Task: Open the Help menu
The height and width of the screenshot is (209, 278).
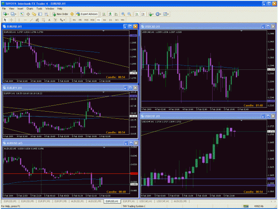Action: pos(60,8)
